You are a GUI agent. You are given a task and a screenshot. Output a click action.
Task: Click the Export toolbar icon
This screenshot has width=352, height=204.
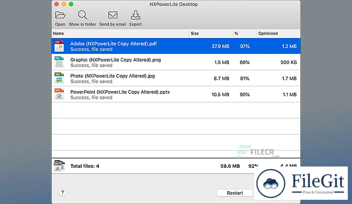point(135,15)
